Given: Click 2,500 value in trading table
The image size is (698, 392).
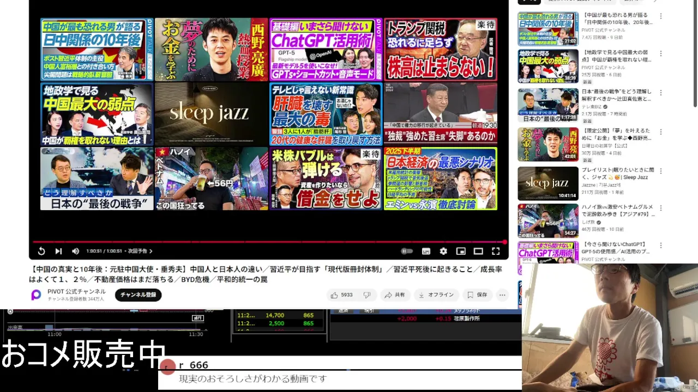Looking at the screenshot, I should (276, 323).
